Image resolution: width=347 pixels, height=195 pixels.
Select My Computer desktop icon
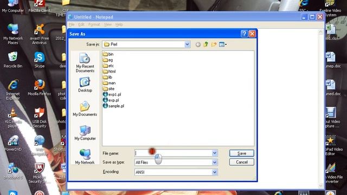click(x=13, y=6)
